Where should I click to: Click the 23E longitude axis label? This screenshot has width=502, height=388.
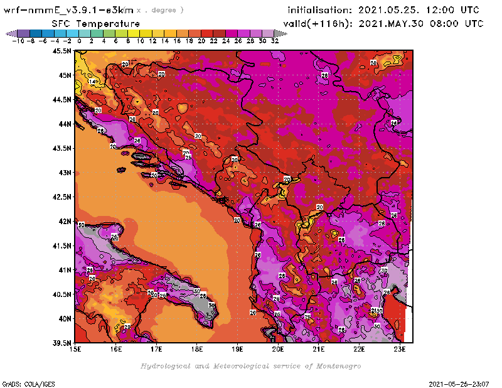click(x=400, y=349)
